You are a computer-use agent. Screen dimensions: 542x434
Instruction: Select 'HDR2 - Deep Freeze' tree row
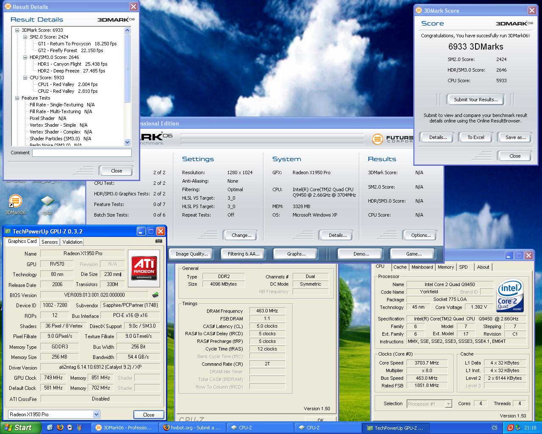[x=72, y=71]
